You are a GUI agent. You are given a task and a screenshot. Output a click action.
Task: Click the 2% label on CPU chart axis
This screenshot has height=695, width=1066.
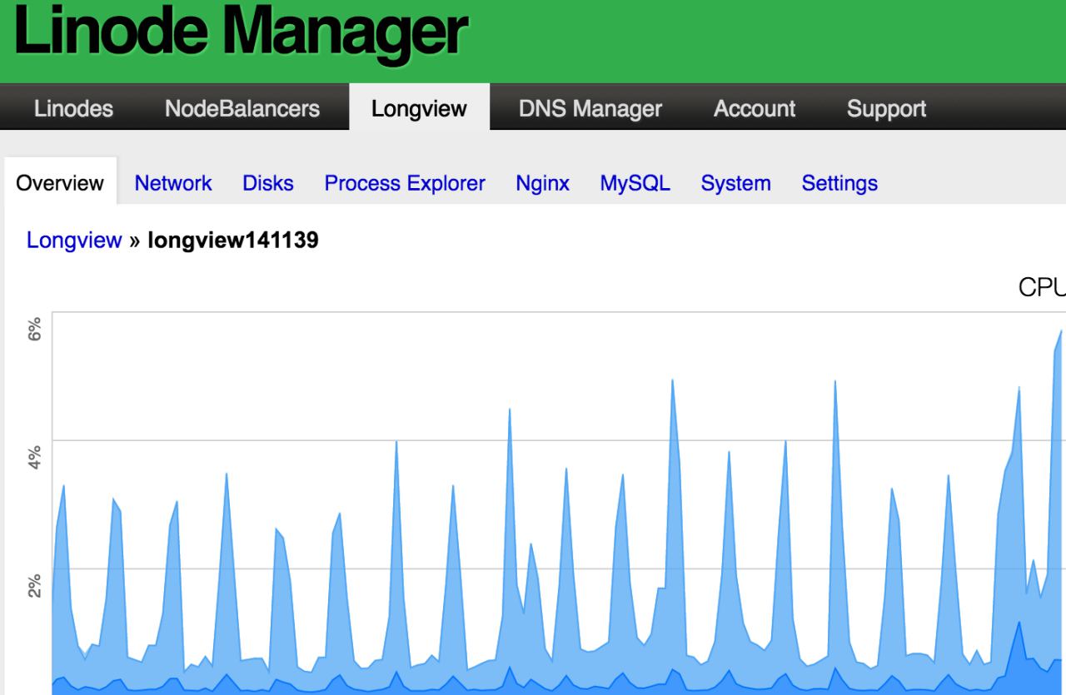pyautogui.click(x=34, y=585)
